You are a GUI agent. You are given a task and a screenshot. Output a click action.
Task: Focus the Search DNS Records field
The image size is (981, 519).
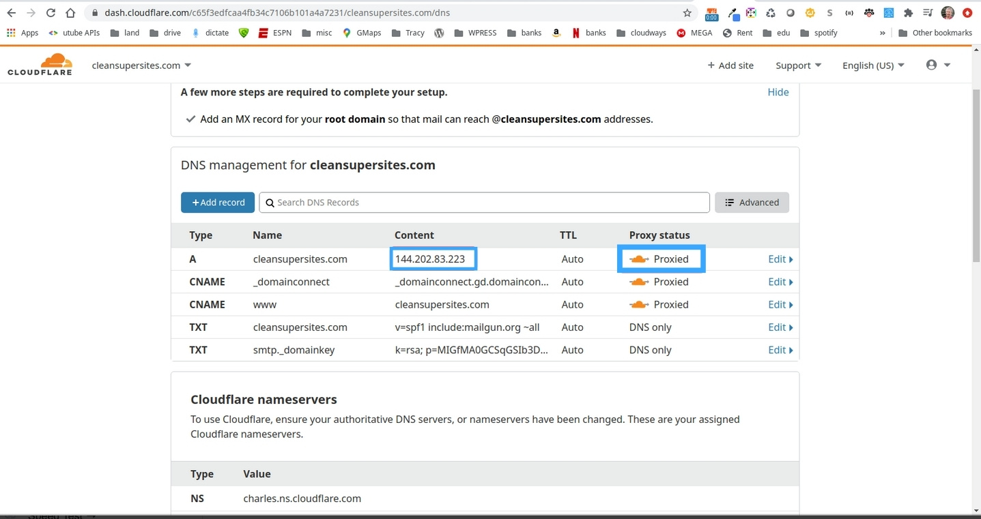485,203
